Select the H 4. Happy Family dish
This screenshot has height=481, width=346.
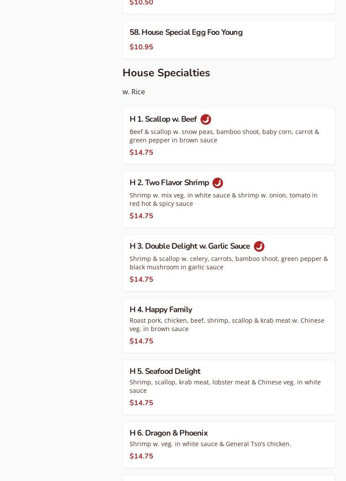[x=161, y=309]
